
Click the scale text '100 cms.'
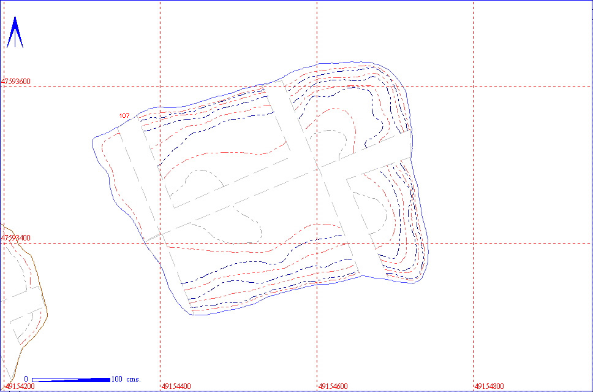click(x=126, y=379)
